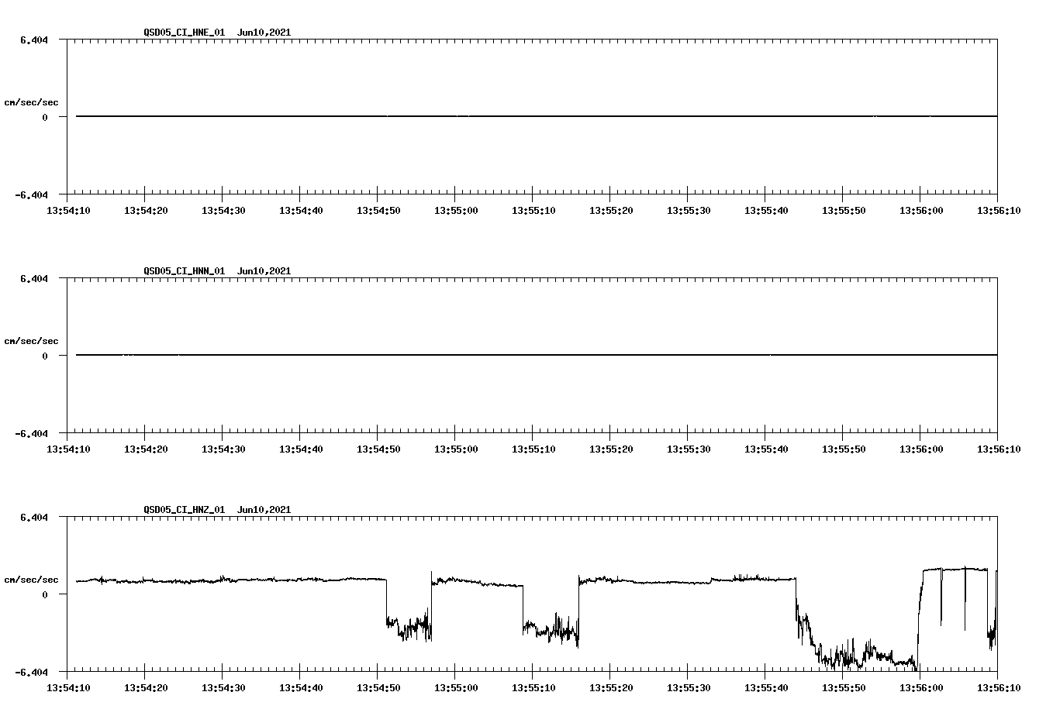The height and width of the screenshot is (716, 1053).
Task: Select the 6.404 upper label on HNN plot
Action: pos(34,278)
